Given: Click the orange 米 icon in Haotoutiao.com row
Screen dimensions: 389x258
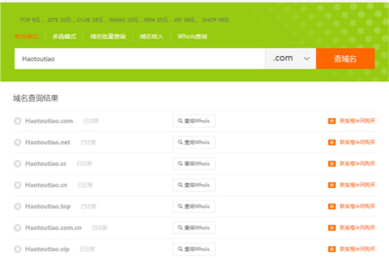Looking at the screenshot, I should click(332, 121).
